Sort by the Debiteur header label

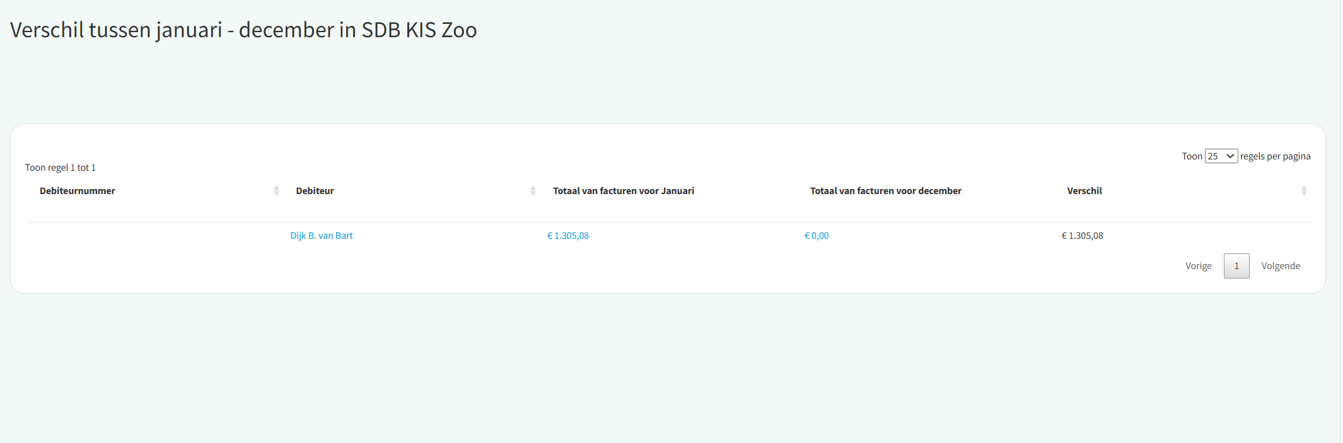[315, 191]
